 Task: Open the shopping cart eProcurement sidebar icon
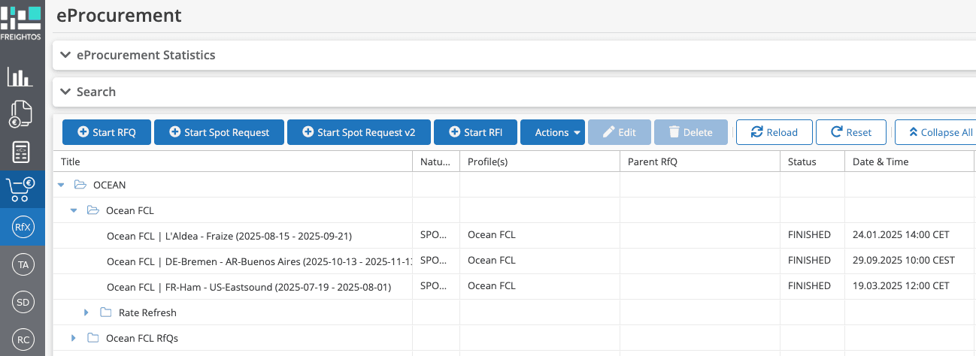click(21, 190)
